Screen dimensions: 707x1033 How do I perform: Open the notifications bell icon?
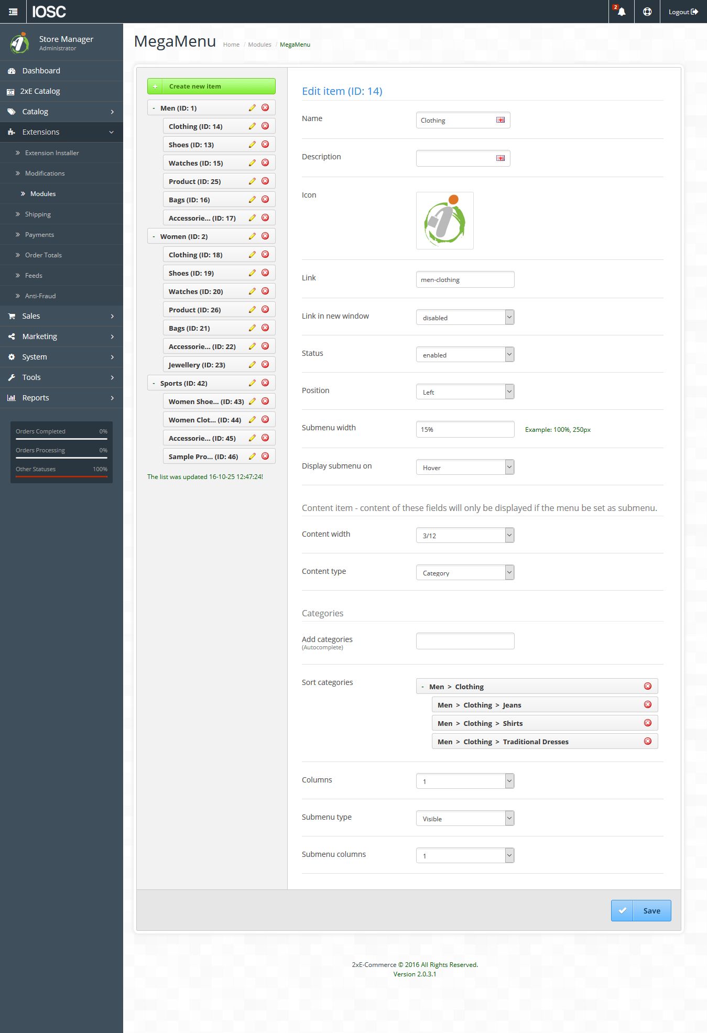[x=621, y=12]
